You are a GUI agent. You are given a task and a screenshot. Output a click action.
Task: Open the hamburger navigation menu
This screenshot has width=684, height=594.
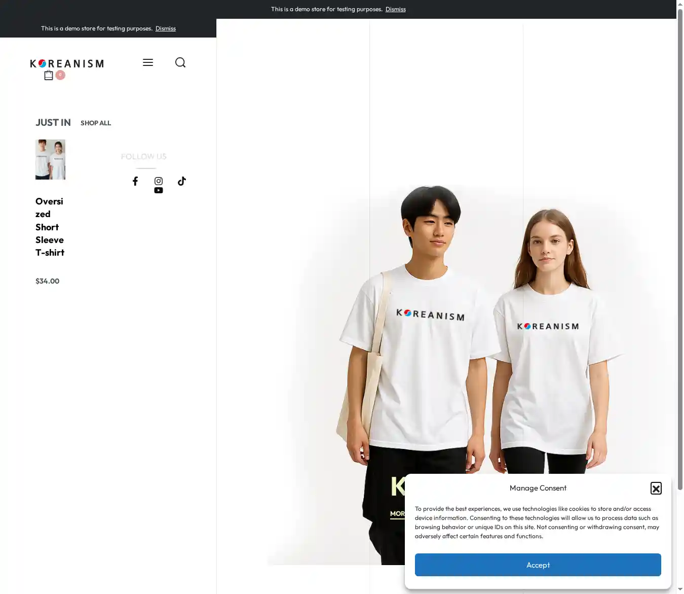coord(148,62)
